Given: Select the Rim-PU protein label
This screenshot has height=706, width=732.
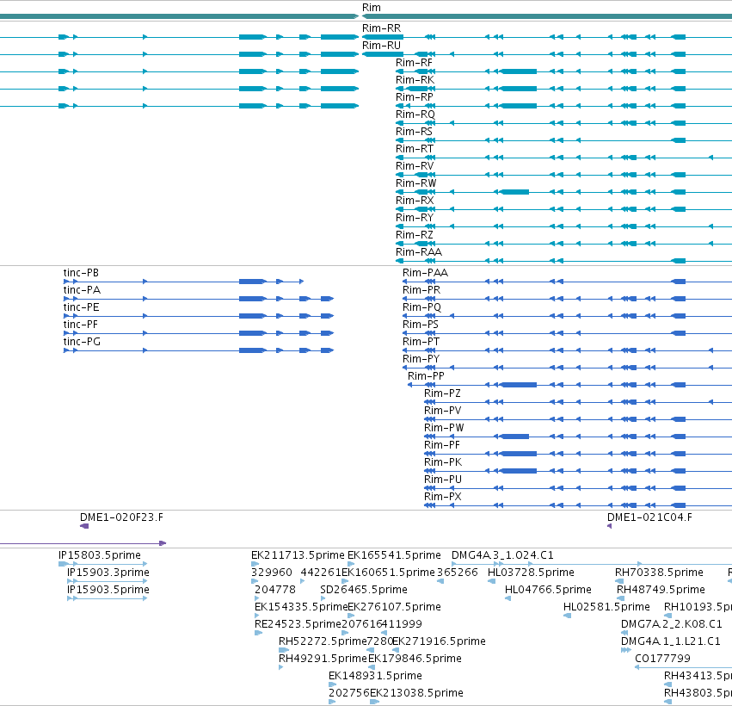Looking at the screenshot, I should (443, 480).
